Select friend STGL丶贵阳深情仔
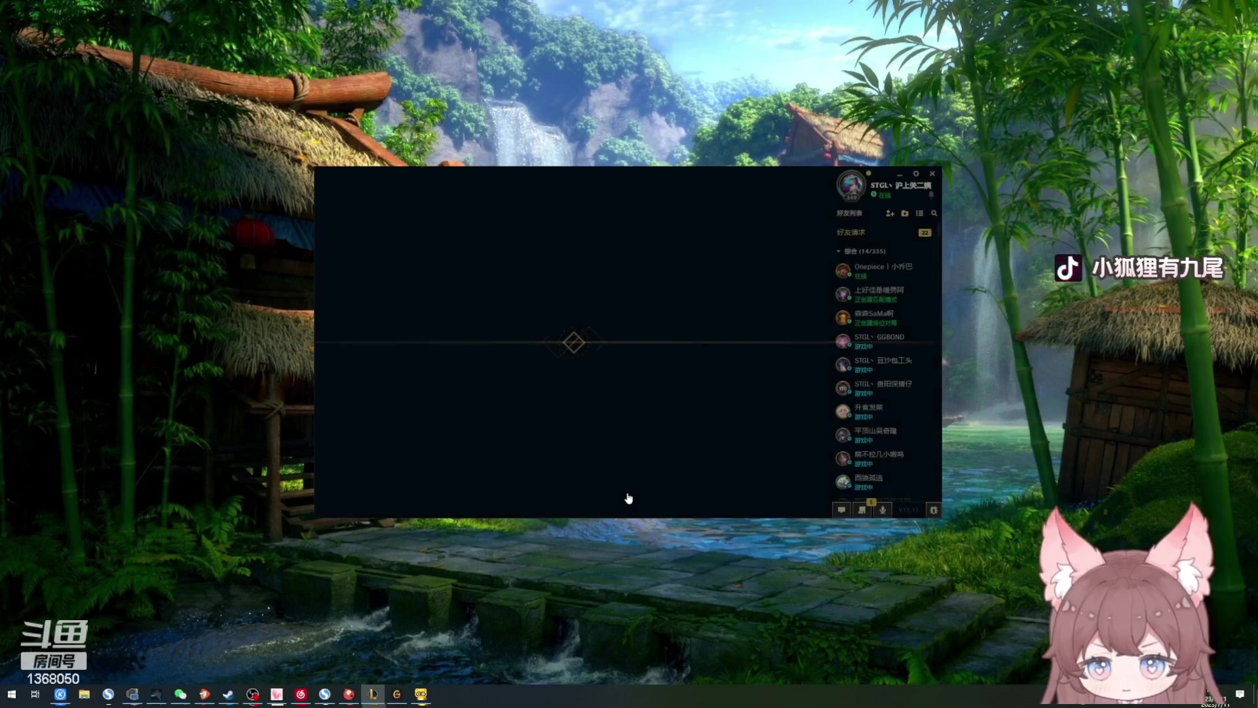The height and width of the screenshot is (708, 1258). point(886,389)
